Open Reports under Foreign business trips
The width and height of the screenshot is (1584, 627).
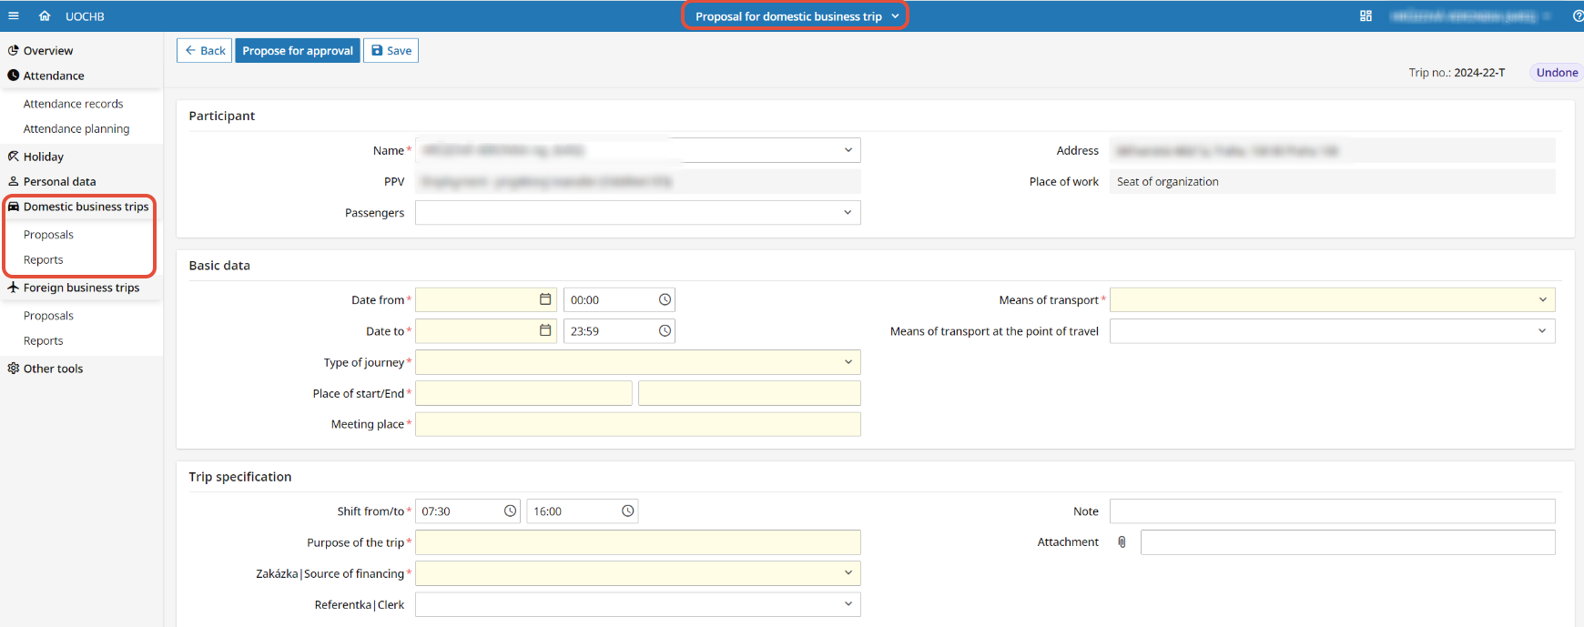(43, 341)
